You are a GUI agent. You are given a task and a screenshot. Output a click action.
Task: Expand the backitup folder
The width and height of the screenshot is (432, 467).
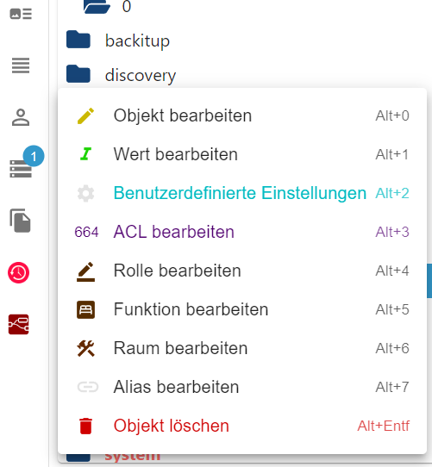(78, 40)
